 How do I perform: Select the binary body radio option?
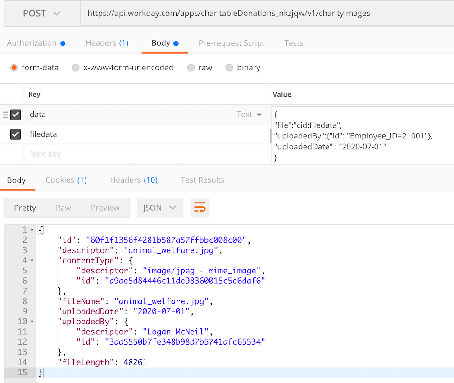point(229,68)
